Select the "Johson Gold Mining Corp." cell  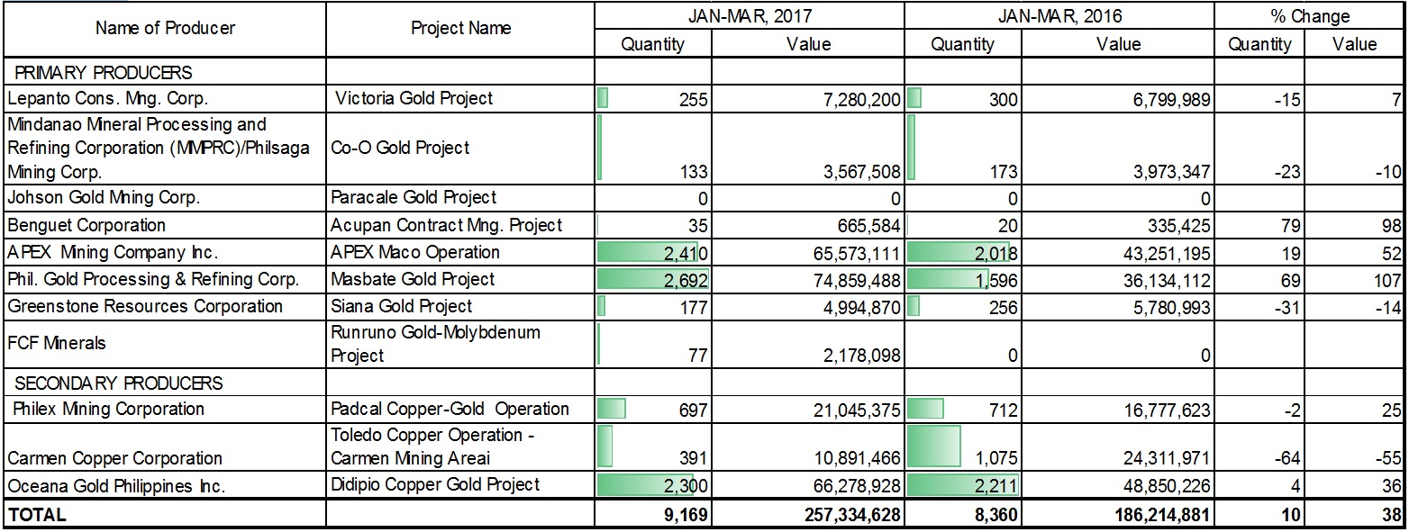point(165,197)
